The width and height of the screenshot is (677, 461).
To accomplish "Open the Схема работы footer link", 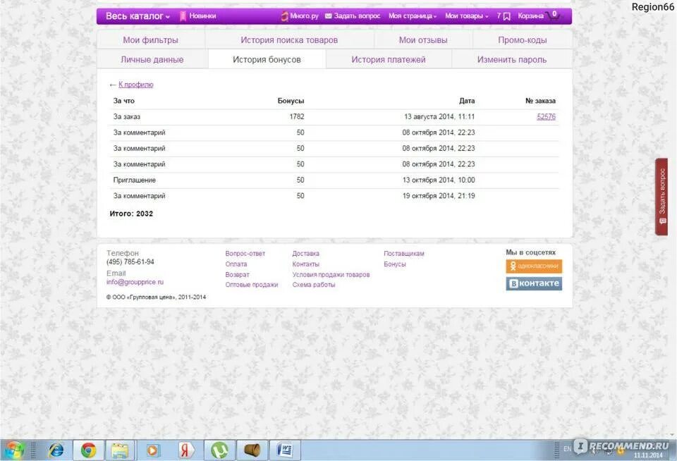I will [x=314, y=285].
